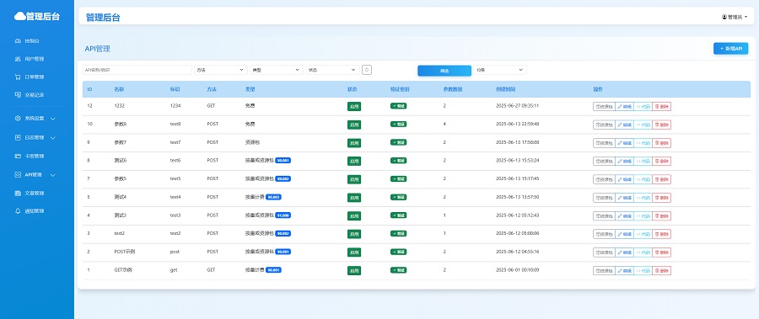759x319 pixels.
Task: Toggle the 启用 status badge for 参数7
Action: point(354,143)
